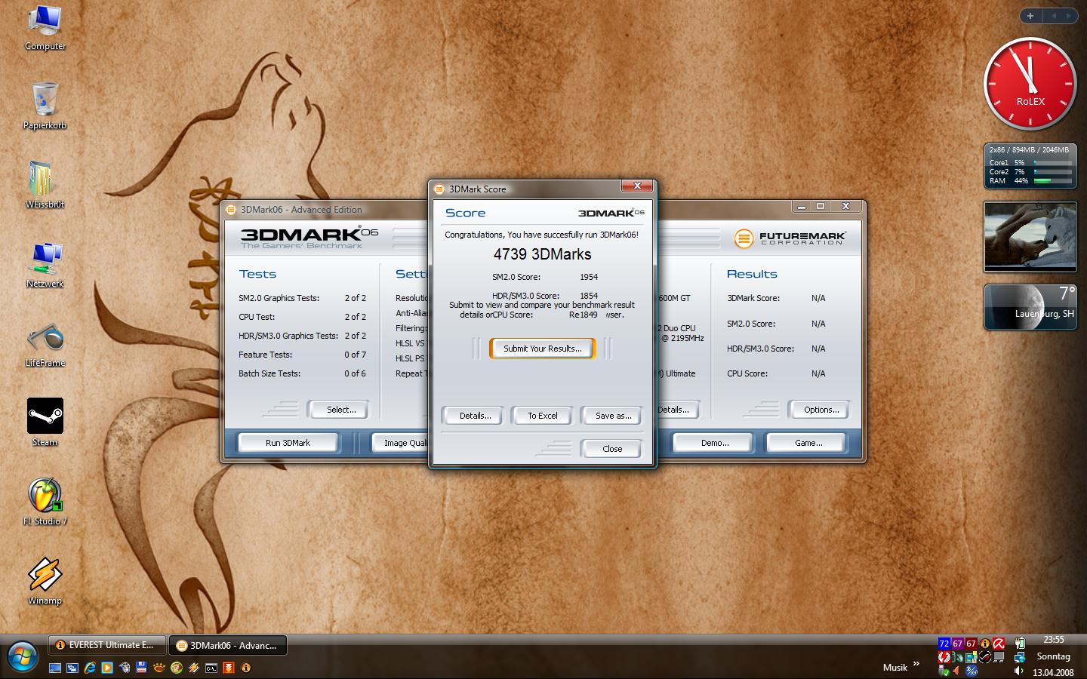Close the 3DMark Score dialog via Close button
This screenshot has width=1087, height=679.
tap(611, 448)
